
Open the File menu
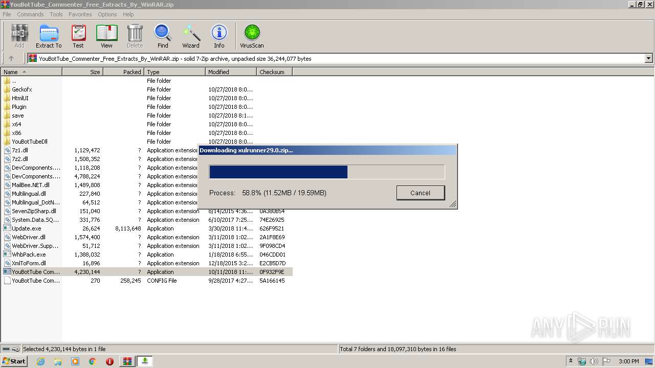[7, 14]
